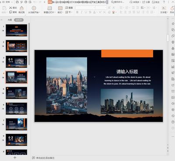Toggle Underline formatting

[x=86, y=12]
